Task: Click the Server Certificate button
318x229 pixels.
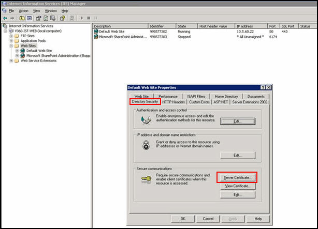Action: (237, 177)
